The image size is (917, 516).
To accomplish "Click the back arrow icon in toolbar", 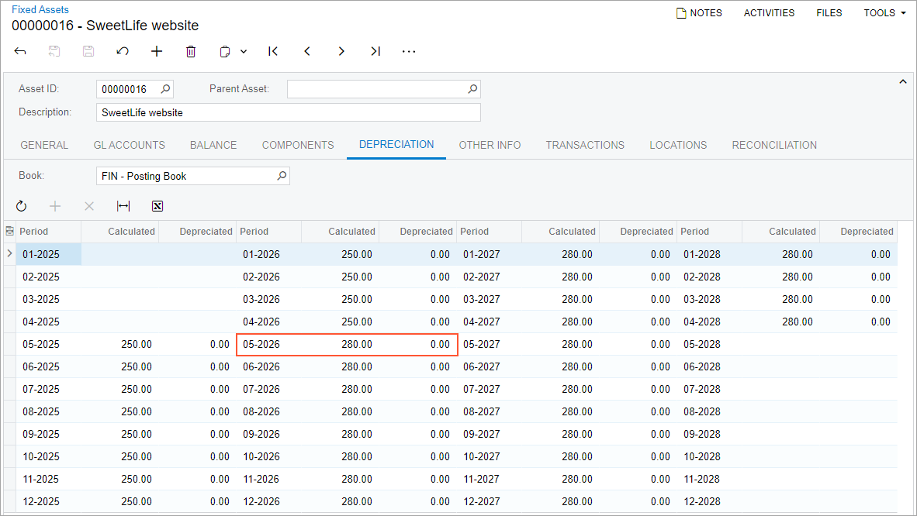I will click(20, 51).
